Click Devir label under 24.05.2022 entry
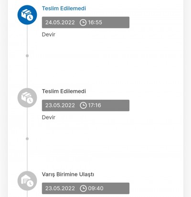The width and height of the screenshot is (191, 197). (49, 35)
